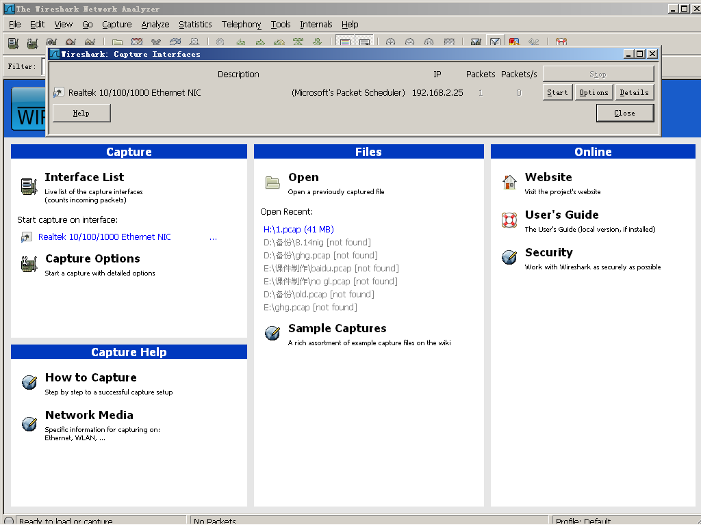Open the User's Guide link

click(x=561, y=215)
